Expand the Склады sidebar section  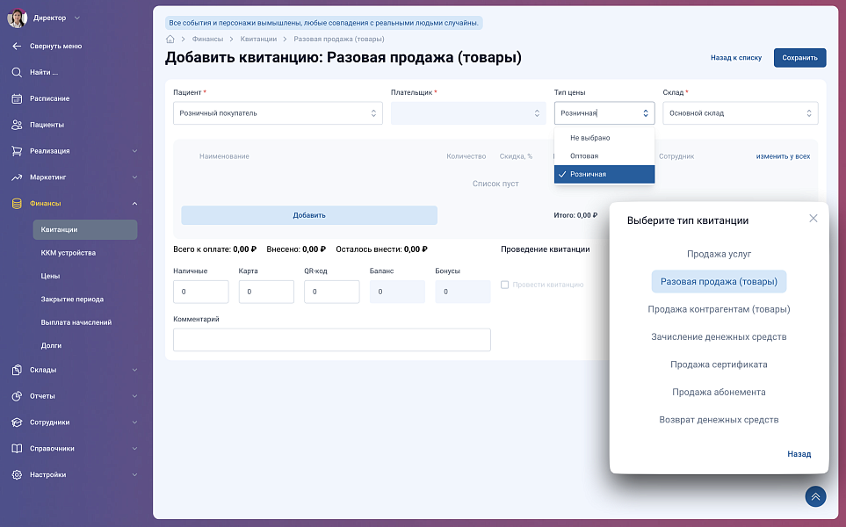[x=74, y=370]
